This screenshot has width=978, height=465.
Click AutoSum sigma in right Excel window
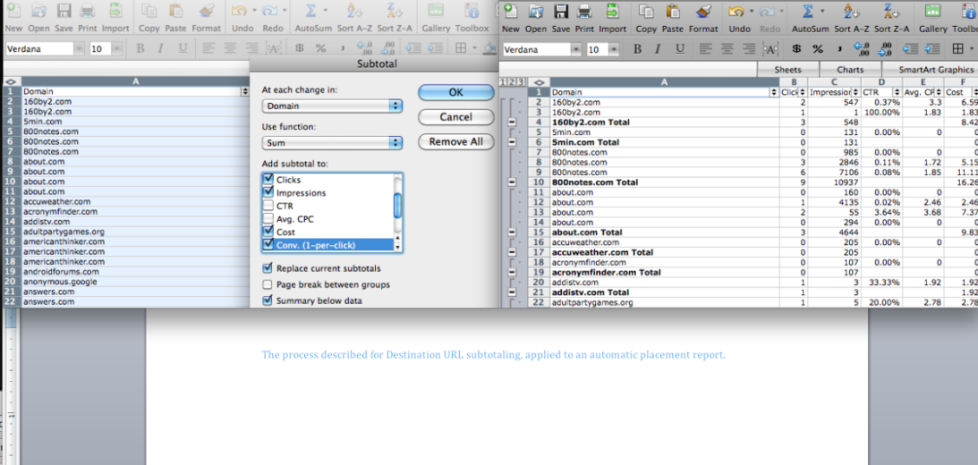(808, 12)
